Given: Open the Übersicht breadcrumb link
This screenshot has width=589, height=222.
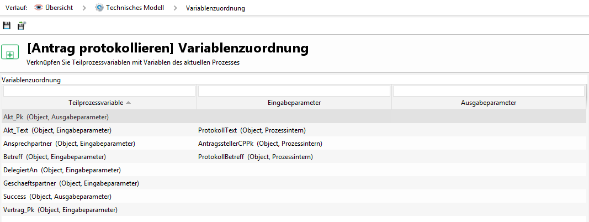Looking at the screenshot, I should click(59, 8).
